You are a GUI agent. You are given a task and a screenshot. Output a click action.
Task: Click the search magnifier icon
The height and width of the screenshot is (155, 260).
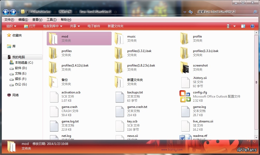255,12
